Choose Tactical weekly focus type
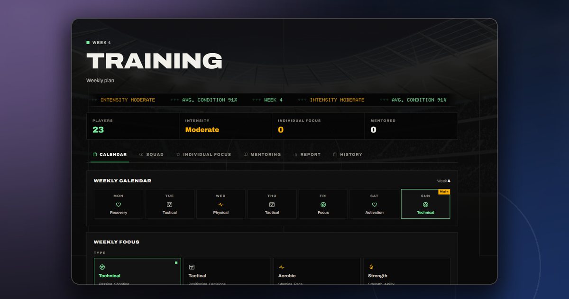This screenshot has width=569, height=299. [227, 271]
